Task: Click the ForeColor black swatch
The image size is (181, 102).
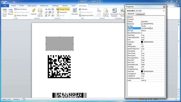Action: coord(142,42)
